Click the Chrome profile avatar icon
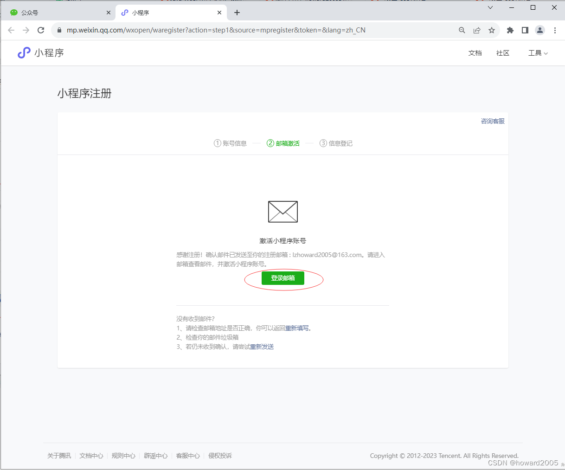 click(540, 30)
